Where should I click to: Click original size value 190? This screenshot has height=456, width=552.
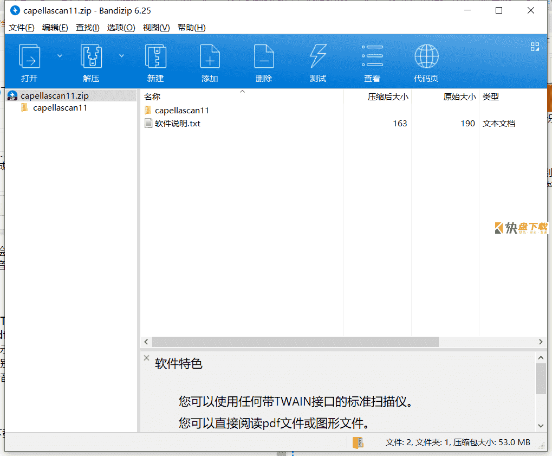click(x=468, y=123)
